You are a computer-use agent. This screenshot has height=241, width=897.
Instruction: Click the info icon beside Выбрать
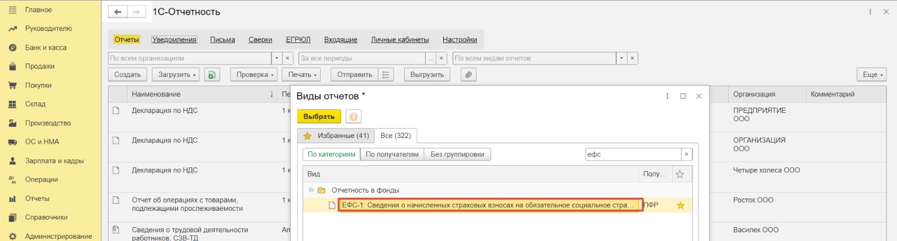pyautogui.click(x=353, y=116)
